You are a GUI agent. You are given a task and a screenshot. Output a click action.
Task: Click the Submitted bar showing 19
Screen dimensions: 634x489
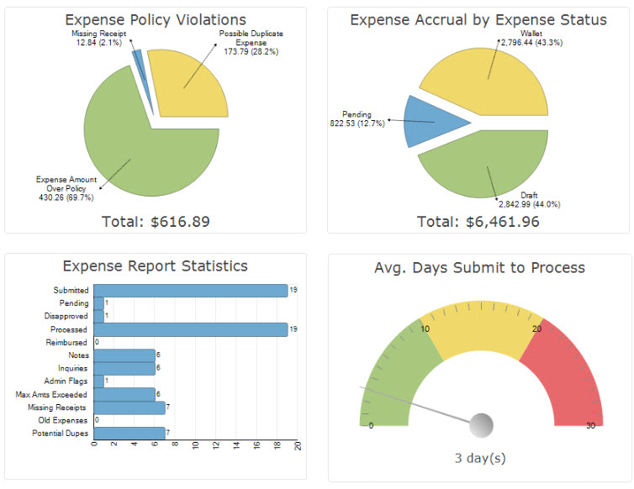(190, 291)
